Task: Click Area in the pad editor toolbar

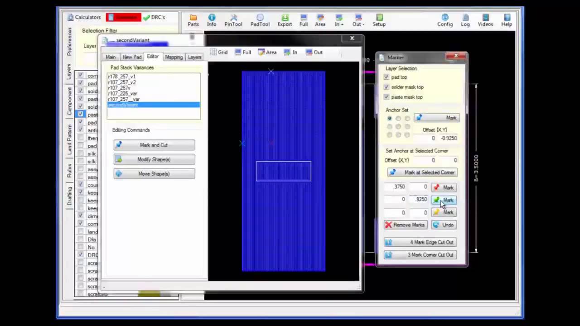Action: point(267,52)
